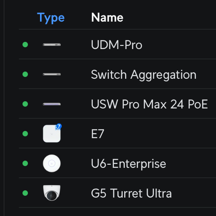216x216 pixels.
Task: Open the U6-Enterprise device name
Action: tap(128, 164)
